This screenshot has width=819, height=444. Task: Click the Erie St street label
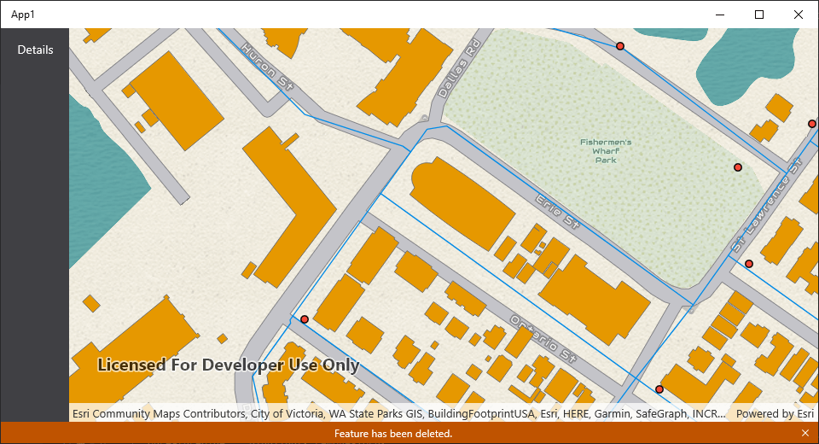click(557, 212)
